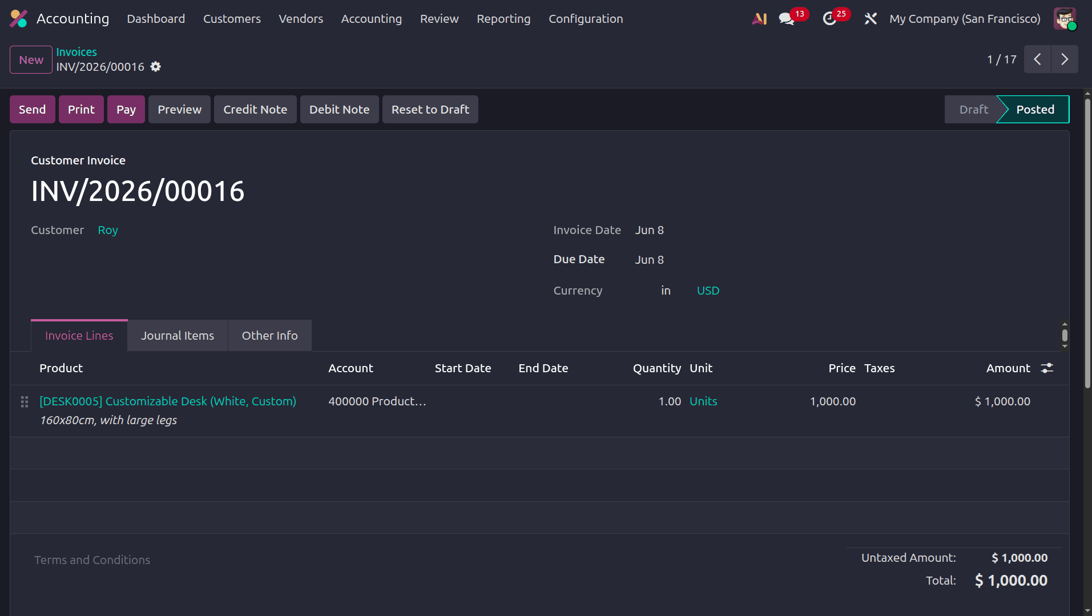
Task: Click the Units link in the invoice line
Action: pos(703,401)
